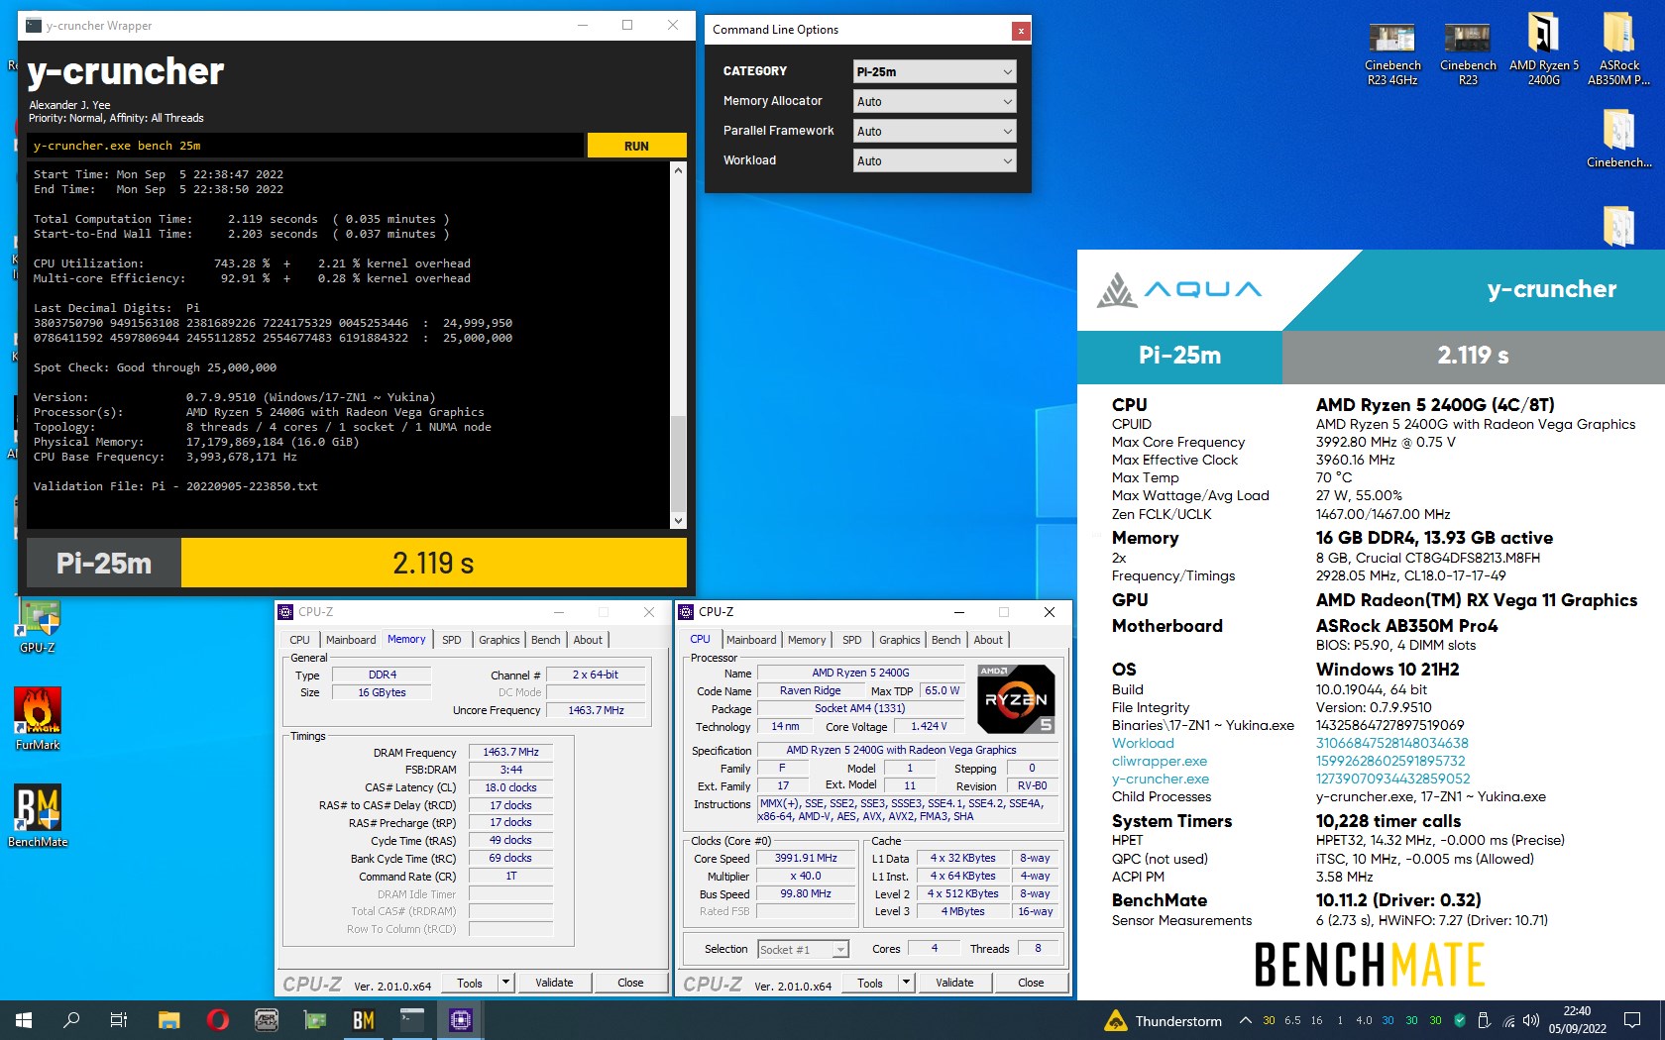Launch GPU-Z from the desktop

tap(38, 626)
